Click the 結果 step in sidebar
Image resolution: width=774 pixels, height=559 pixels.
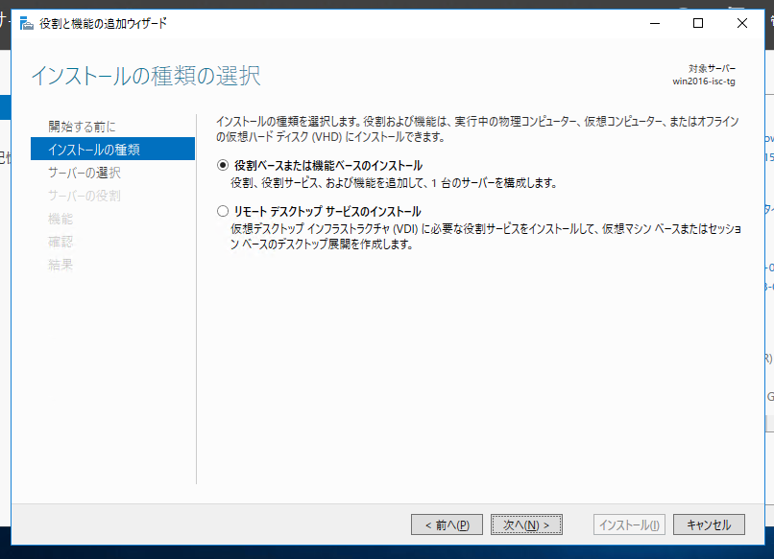[60, 265]
